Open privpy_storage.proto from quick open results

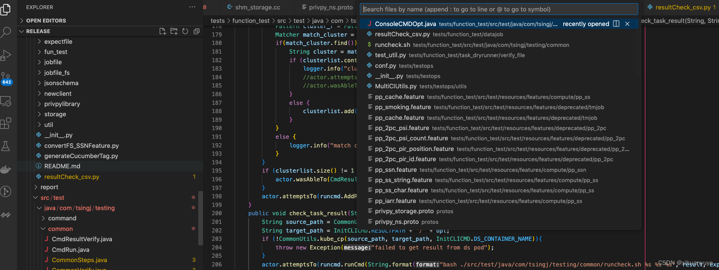pos(499,211)
